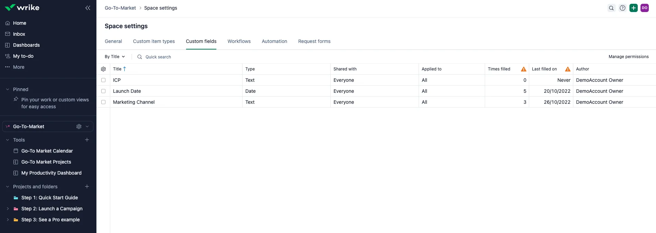Image resolution: width=656 pixels, height=233 pixels.
Task: Click the Go-To-Market space name in sidebar
Action: (29, 126)
